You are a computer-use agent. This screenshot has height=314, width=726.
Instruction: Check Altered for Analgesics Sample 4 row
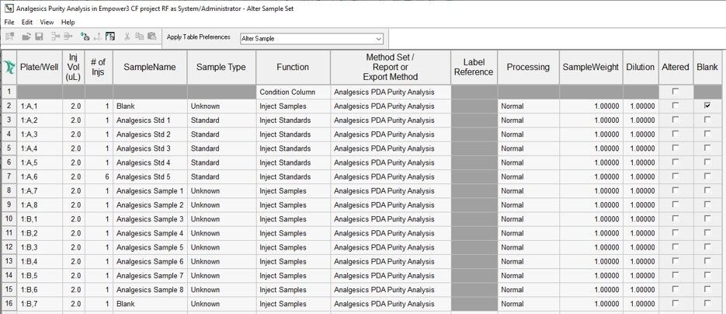pos(675,233)
